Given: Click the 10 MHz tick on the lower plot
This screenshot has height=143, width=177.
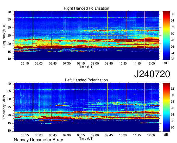Looking at the screenshot, I should coord(9,130).
